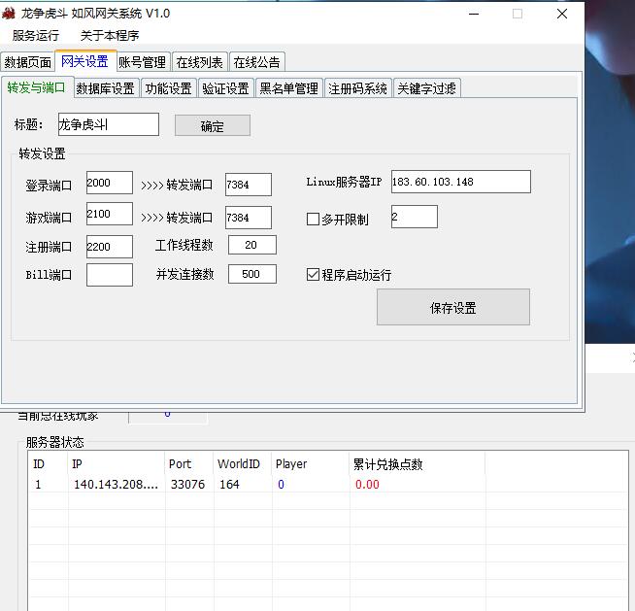This screenshot has height=611, width=635.
Task: Click the 保存设置 button
Action: (452, 308)
